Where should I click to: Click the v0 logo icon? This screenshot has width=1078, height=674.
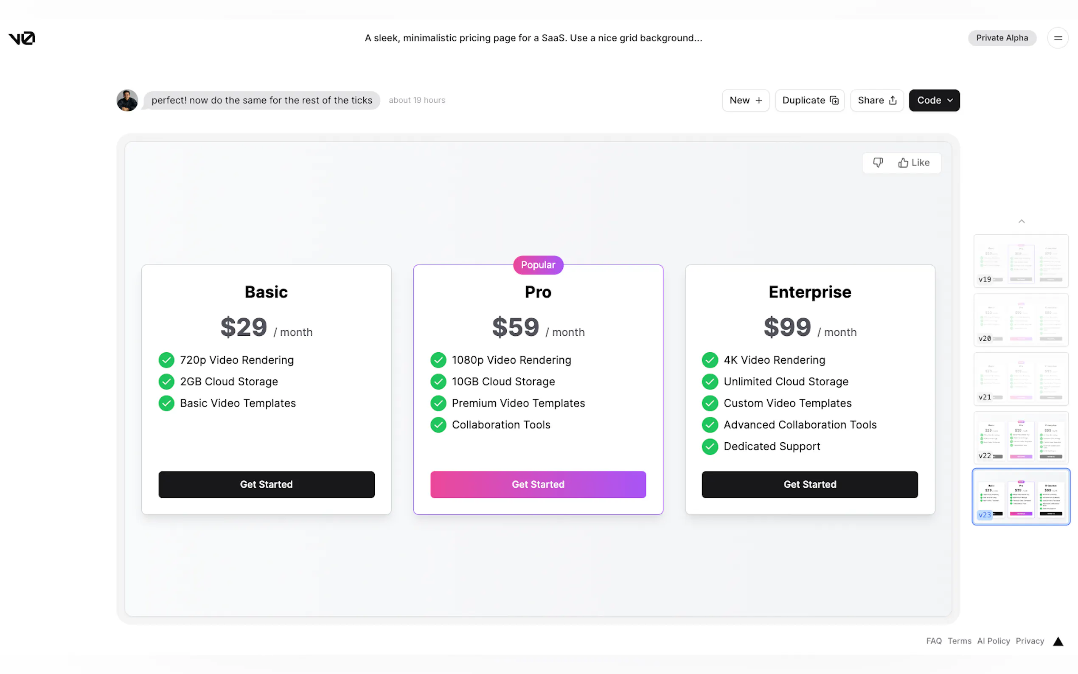point(22,38)
